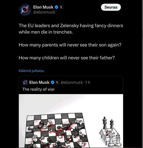Viewport: 143px width, 148px height.
Task: Click the verified checkmark in the quoted post
Action: pyautogui.click(x=53, y=82)
